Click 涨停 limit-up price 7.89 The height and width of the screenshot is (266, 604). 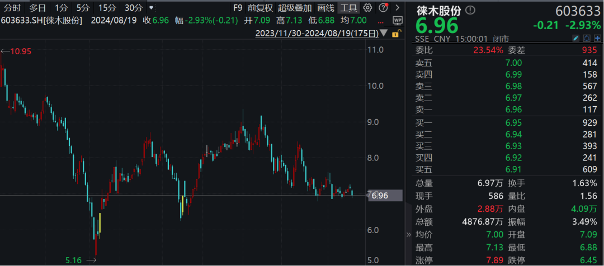click(x=495, y=260)
